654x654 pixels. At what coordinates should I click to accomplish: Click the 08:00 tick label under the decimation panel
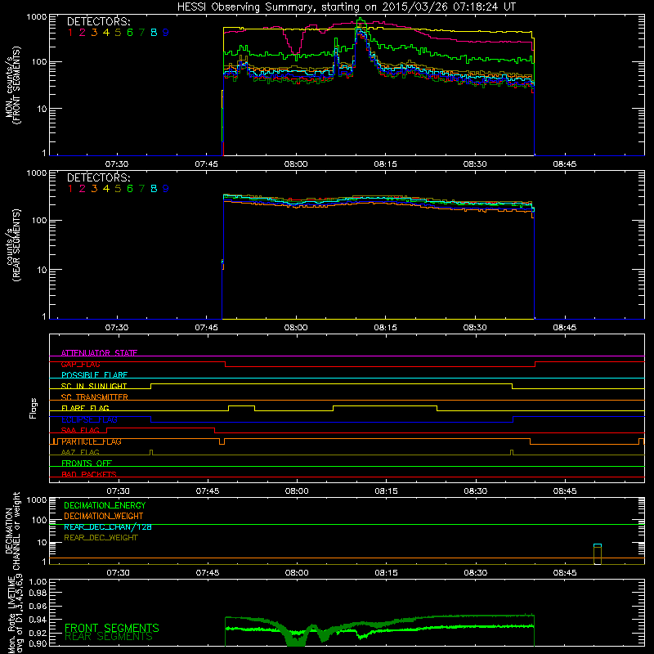[297, 573]
